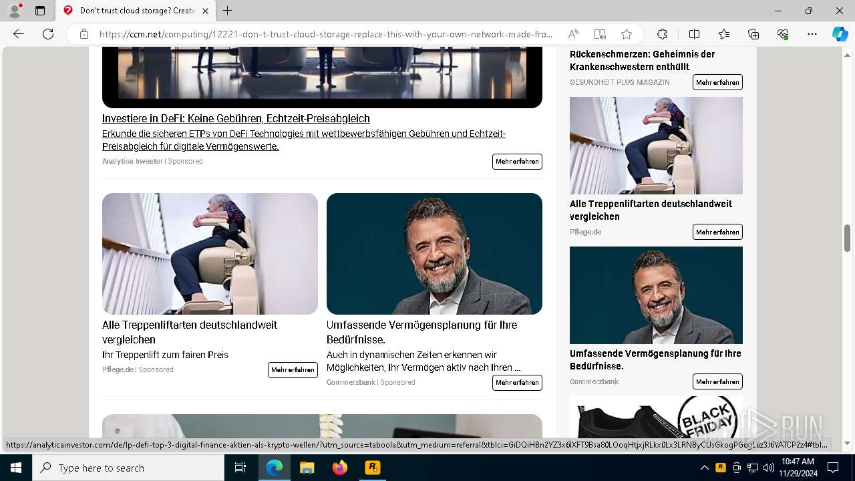
Task: Open Edge Settings and more menu
Action: (x=812, y=34)
